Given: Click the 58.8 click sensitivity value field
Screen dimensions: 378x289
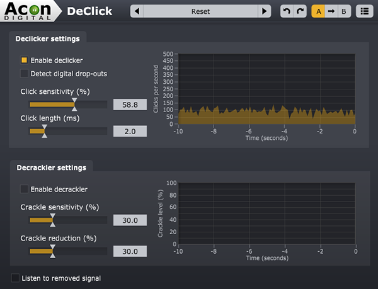Looking at the screenshot, I should coord(130,105).
